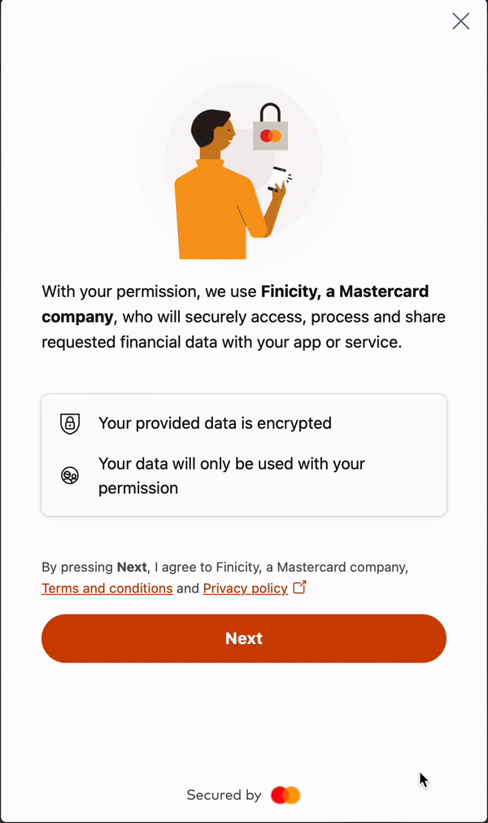Open the Privacy policy link

click(245, 588)
